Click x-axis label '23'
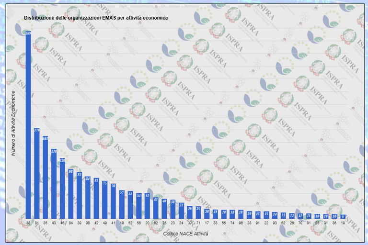Image resolution: width=368 pixels, height=245 pixels. (x=172, y=223)
